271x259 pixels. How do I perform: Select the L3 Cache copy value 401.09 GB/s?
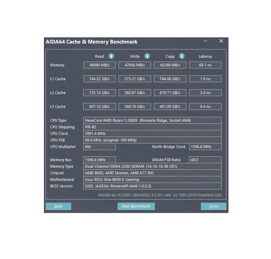click(170, 107)
